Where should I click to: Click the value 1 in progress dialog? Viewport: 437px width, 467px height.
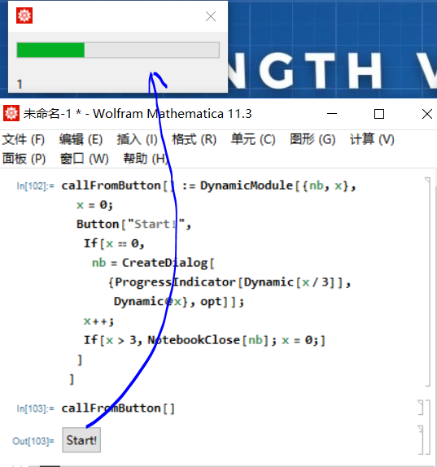point(20,85)
